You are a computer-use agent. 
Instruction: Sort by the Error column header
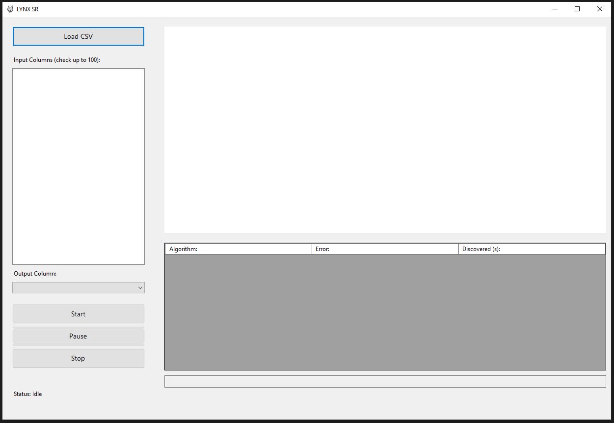tap(385, 249)
